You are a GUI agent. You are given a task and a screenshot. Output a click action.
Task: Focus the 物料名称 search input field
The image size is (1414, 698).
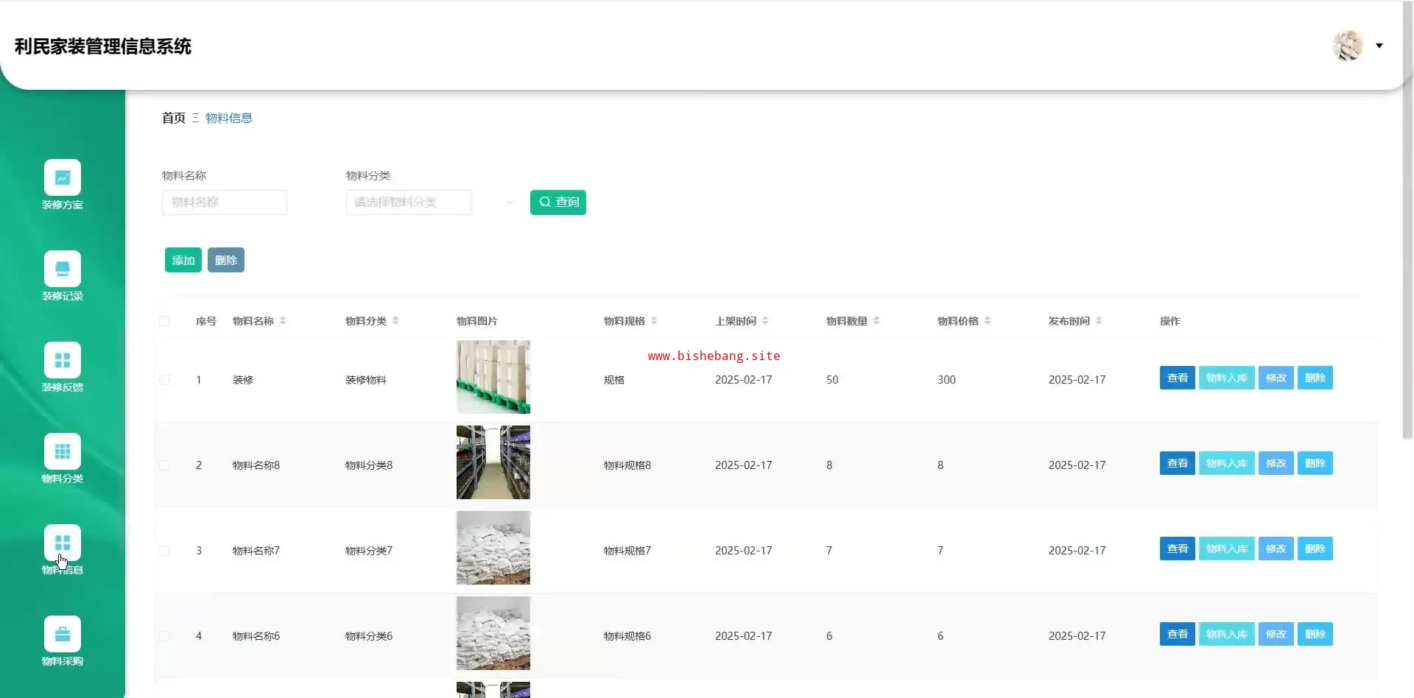(x=225, y=202)
